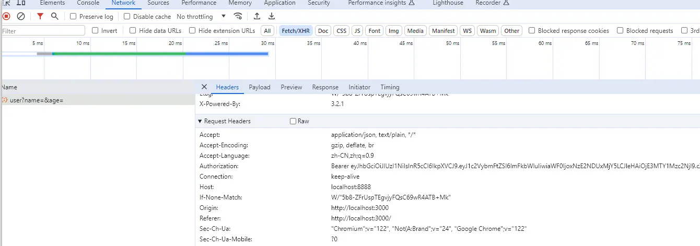Tick the Raw request headers checkbox
Screen dimensions: 700x246
click(x=293, y=121)
